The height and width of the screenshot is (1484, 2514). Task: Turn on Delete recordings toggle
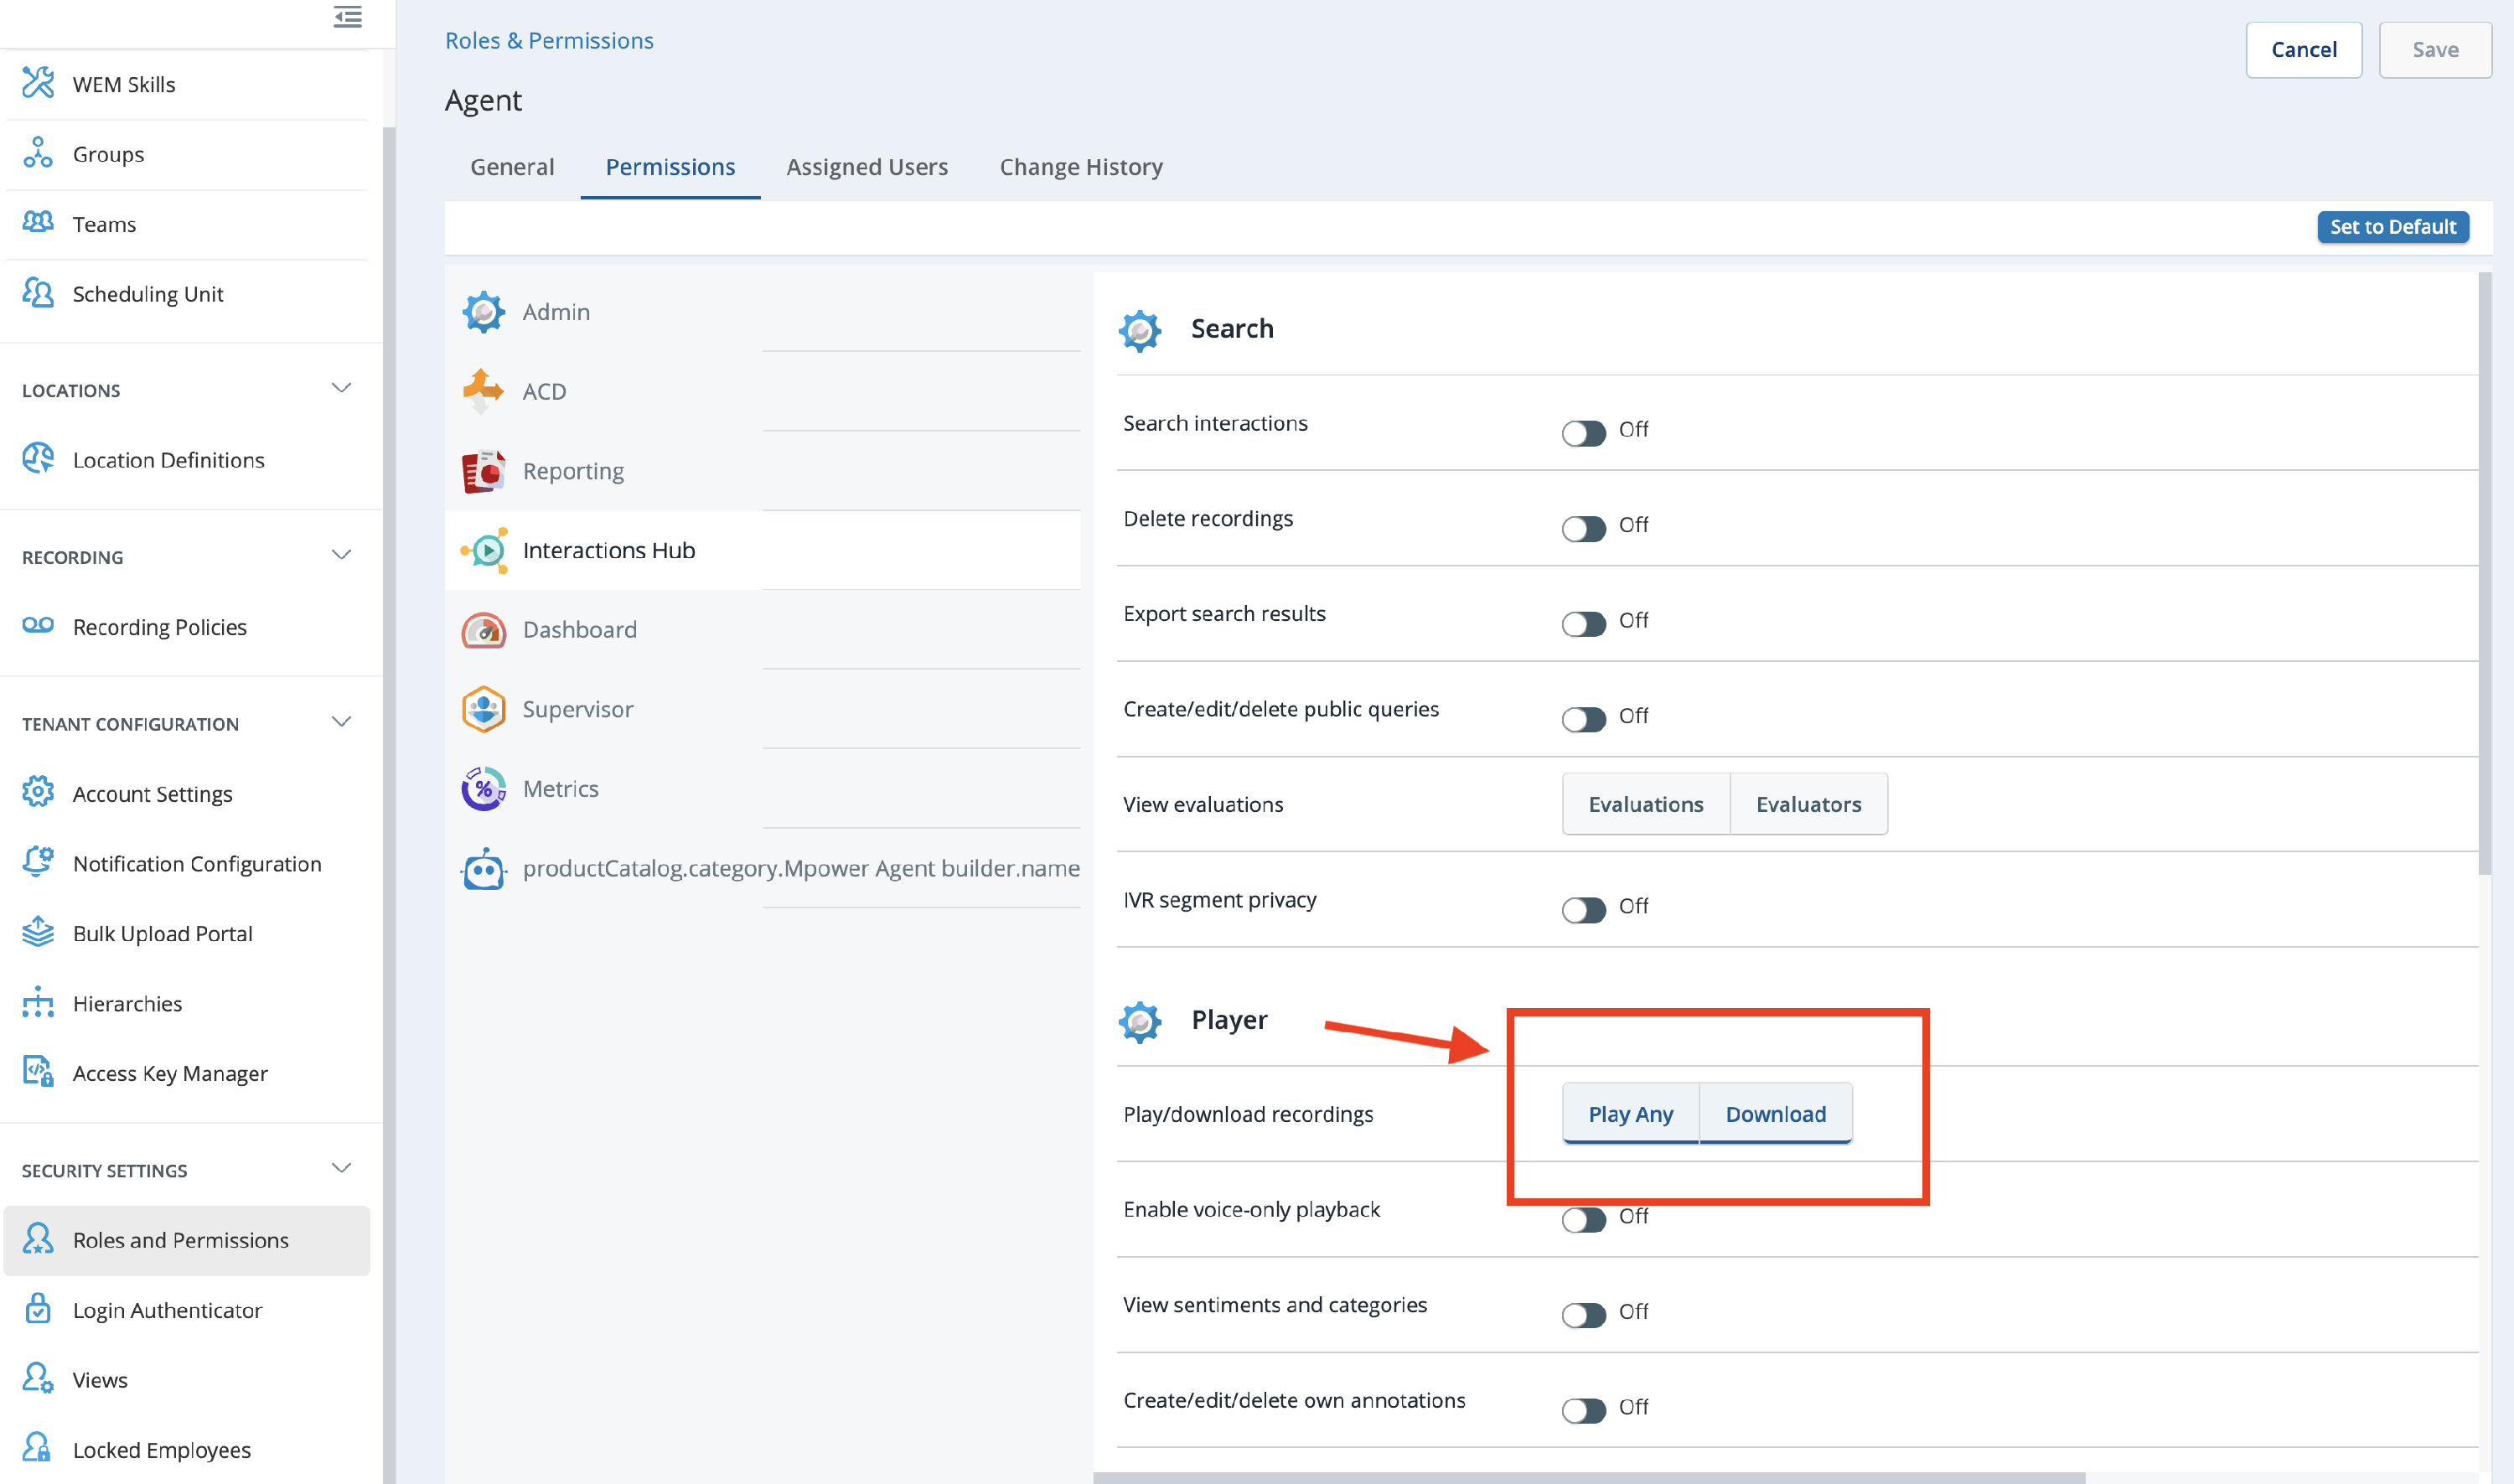point(1583,527)
